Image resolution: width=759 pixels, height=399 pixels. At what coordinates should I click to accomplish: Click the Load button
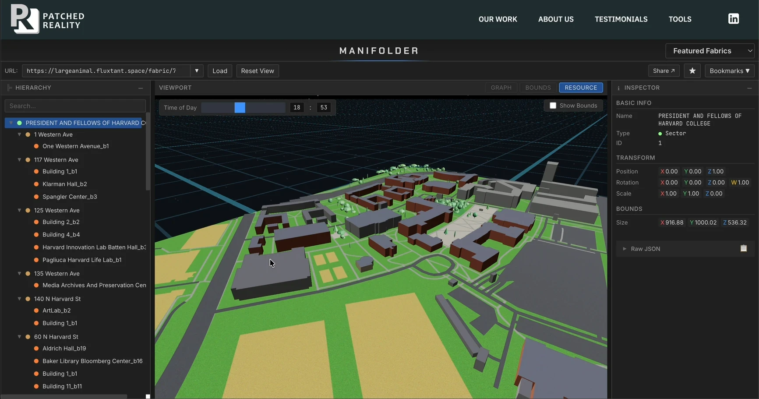pos(220,71)
